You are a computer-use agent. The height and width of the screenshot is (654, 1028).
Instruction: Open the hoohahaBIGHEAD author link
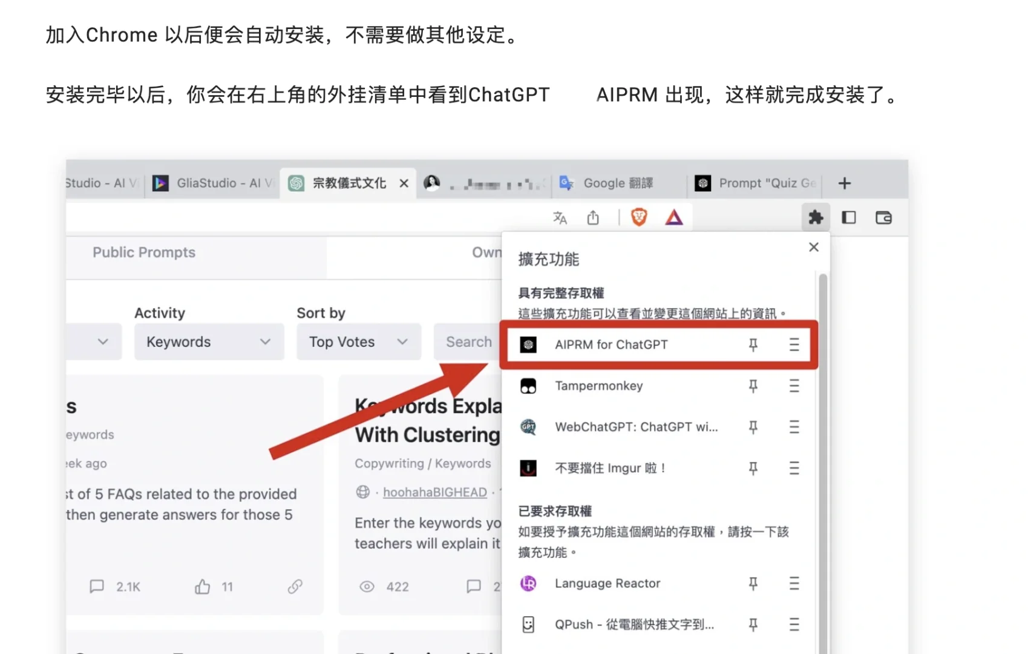point(435,492)
